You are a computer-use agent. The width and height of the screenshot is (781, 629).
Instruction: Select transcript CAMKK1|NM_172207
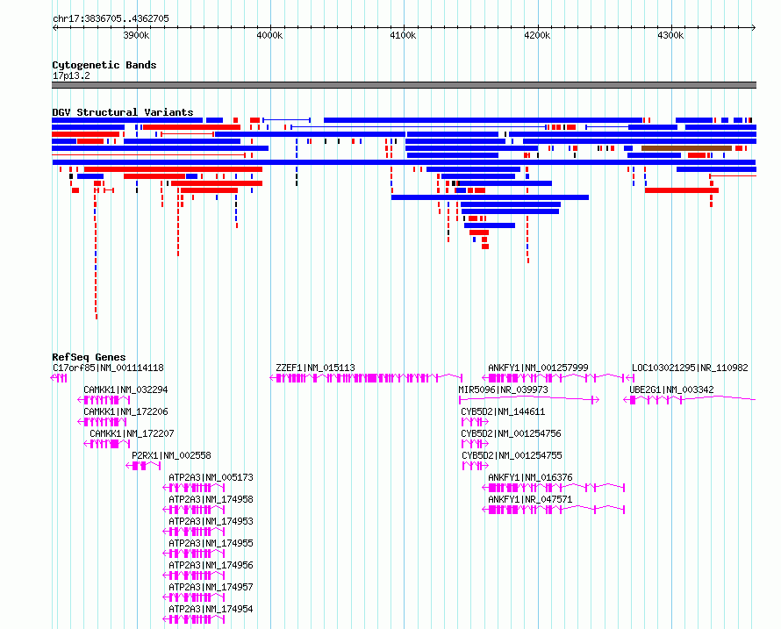pyautogui.click(x=132, y=433)
